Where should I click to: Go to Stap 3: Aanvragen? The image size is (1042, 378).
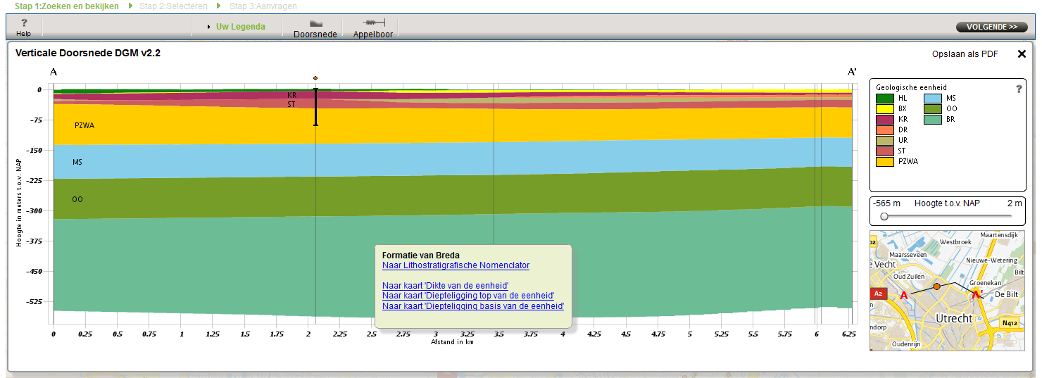[x=263, y=6]
